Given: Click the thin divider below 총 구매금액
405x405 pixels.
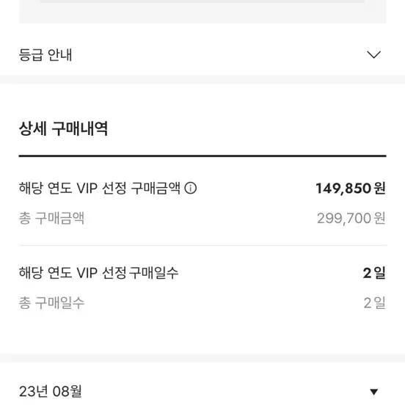Looking at the screenshot, I should point(202,245).
